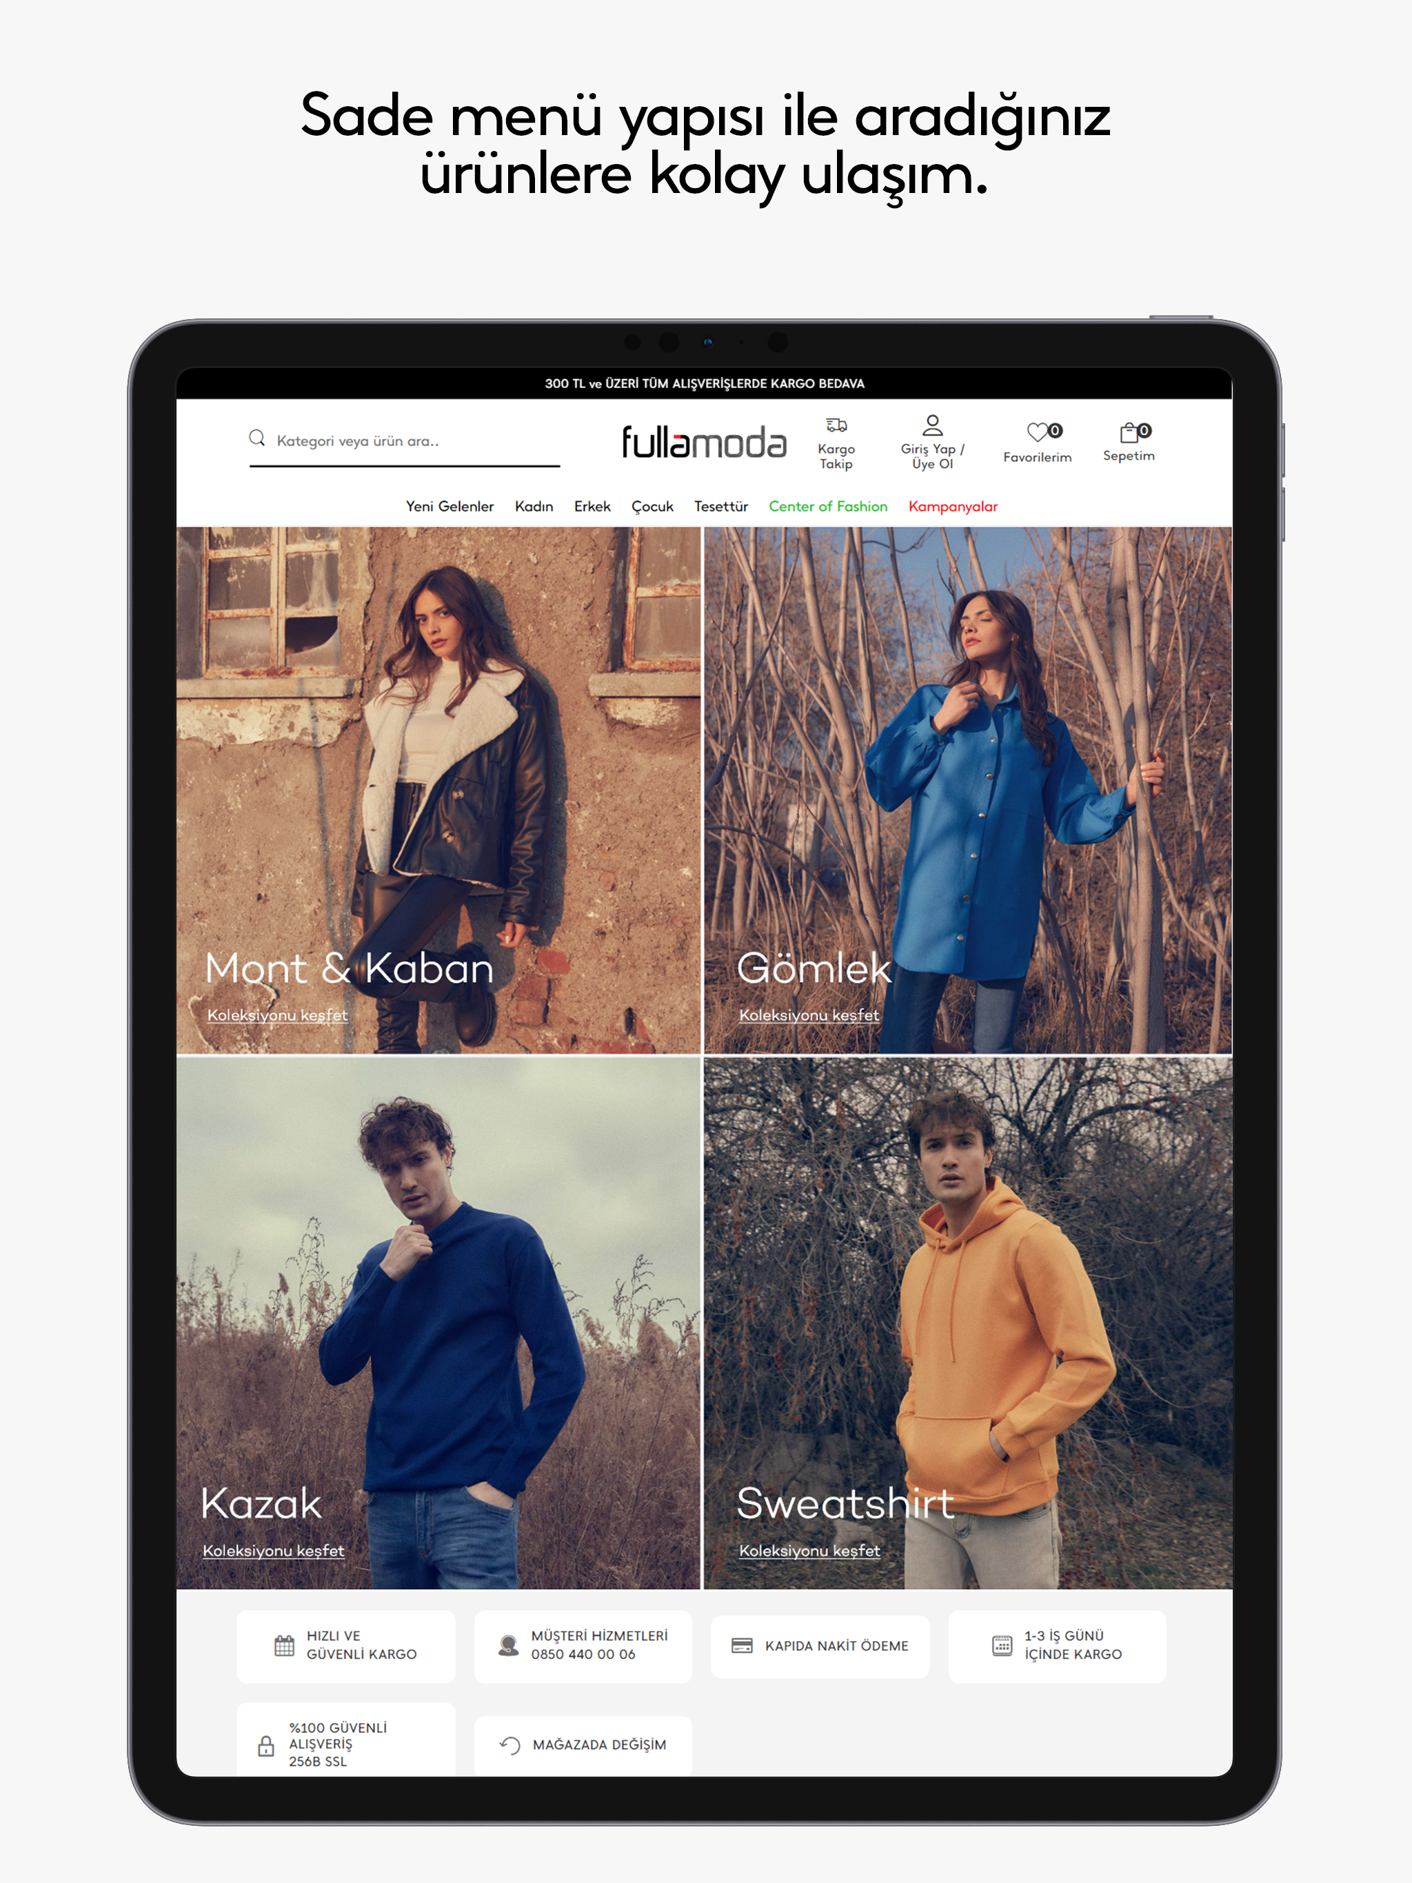
Task: Click the Kapıda Nakit Ödeme card icon
Action: [x=742, y=1645]
